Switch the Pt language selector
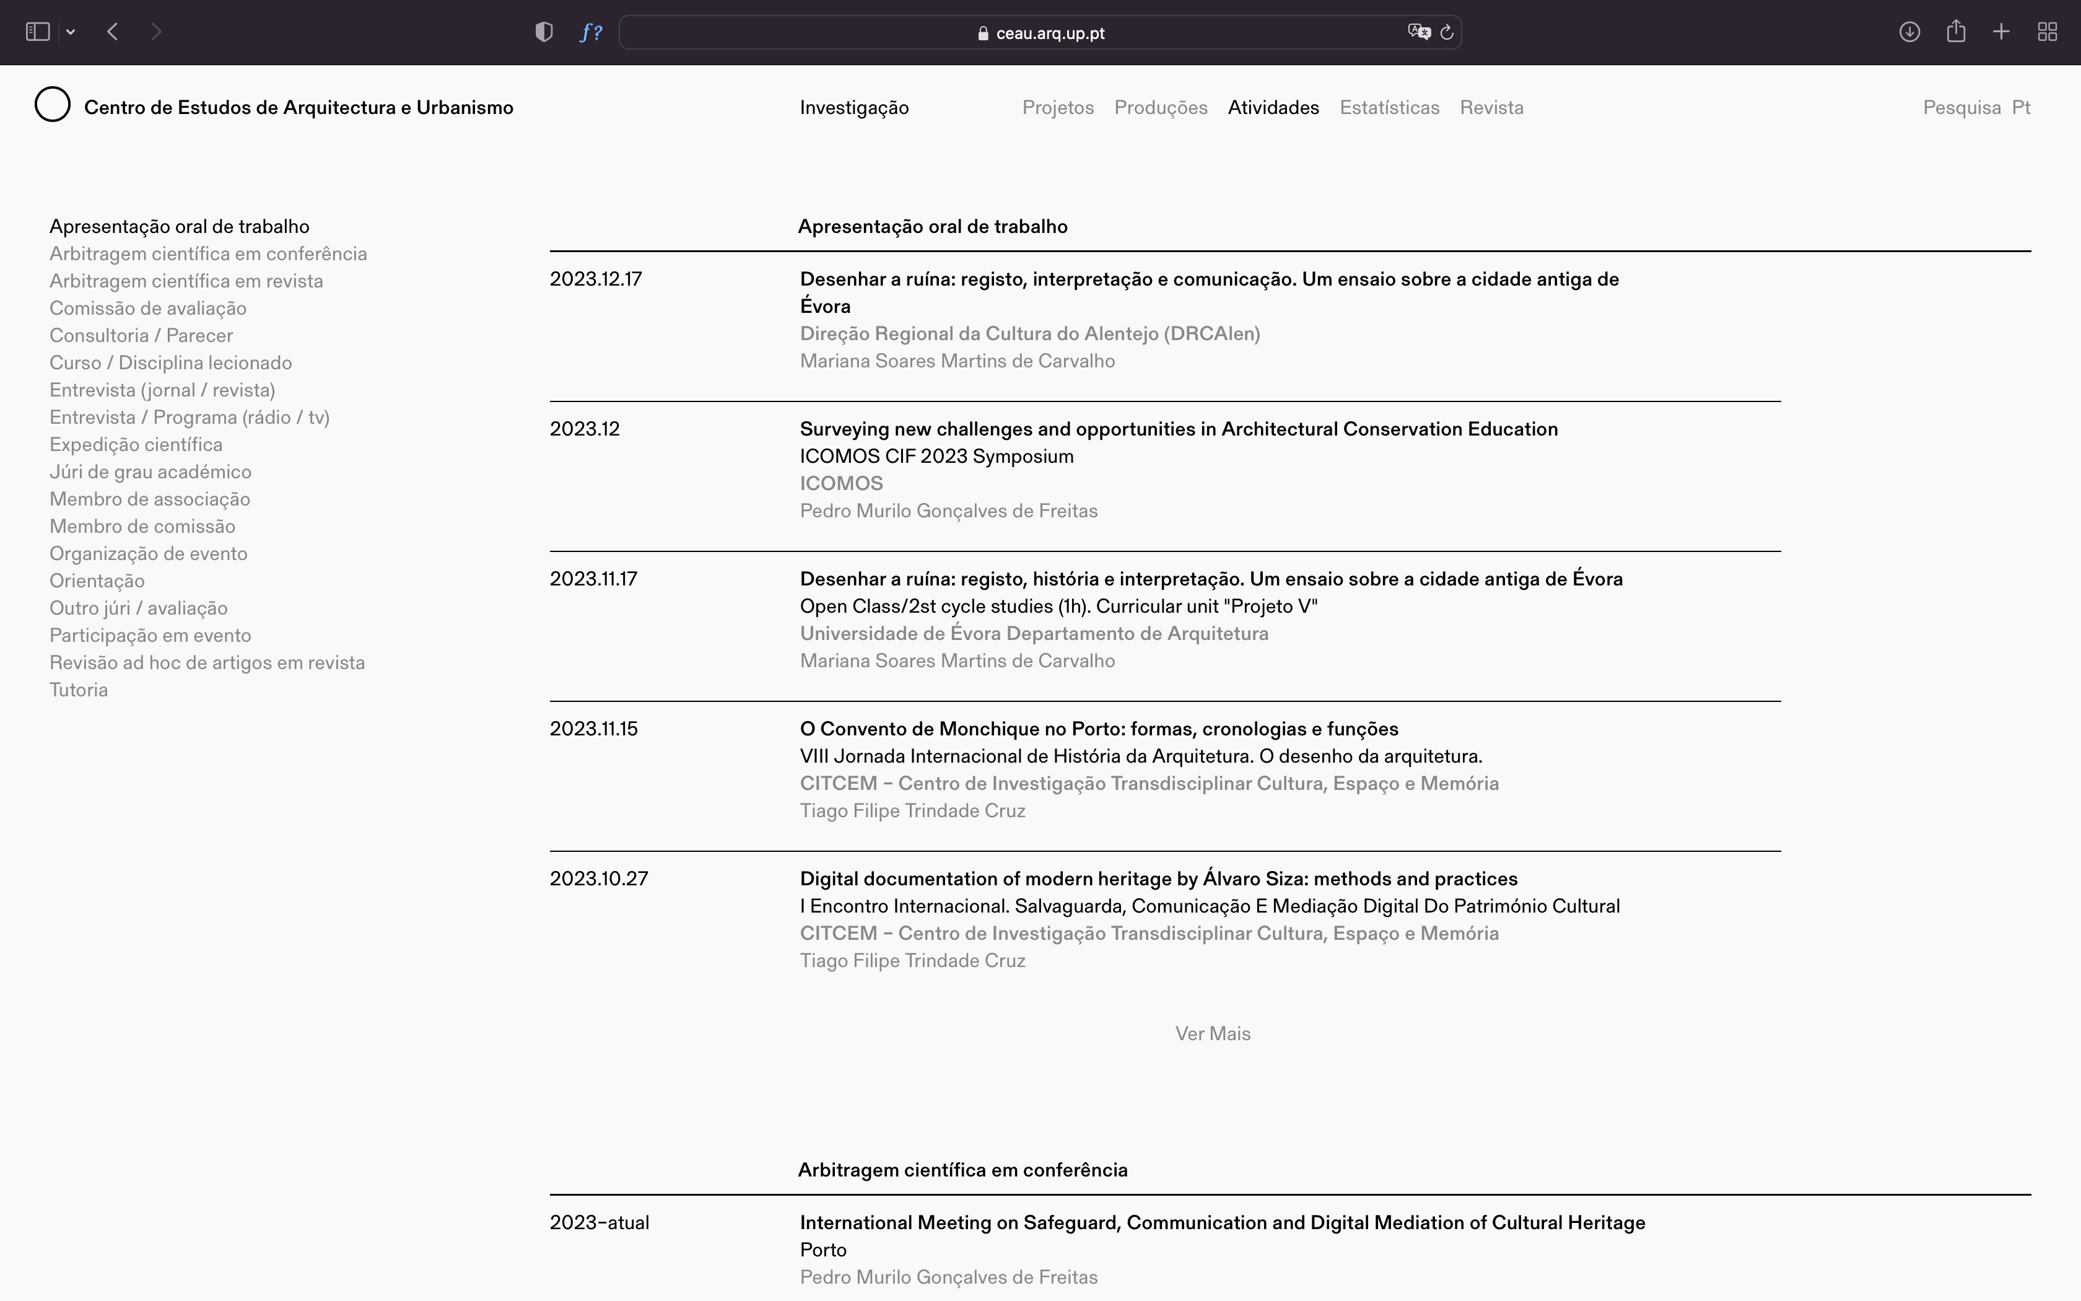The image size is (2081, 1301). [x=2021, y=108]
